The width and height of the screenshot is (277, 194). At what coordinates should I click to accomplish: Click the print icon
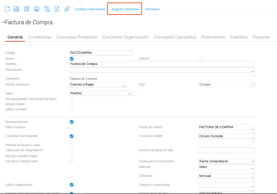click(37, 9)
